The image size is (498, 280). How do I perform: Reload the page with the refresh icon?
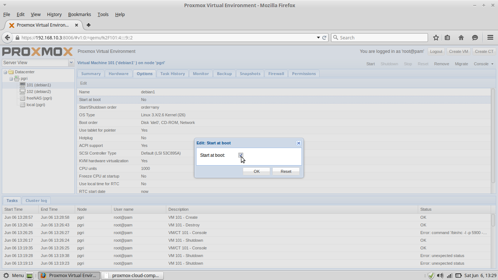[x=324, y=38]
